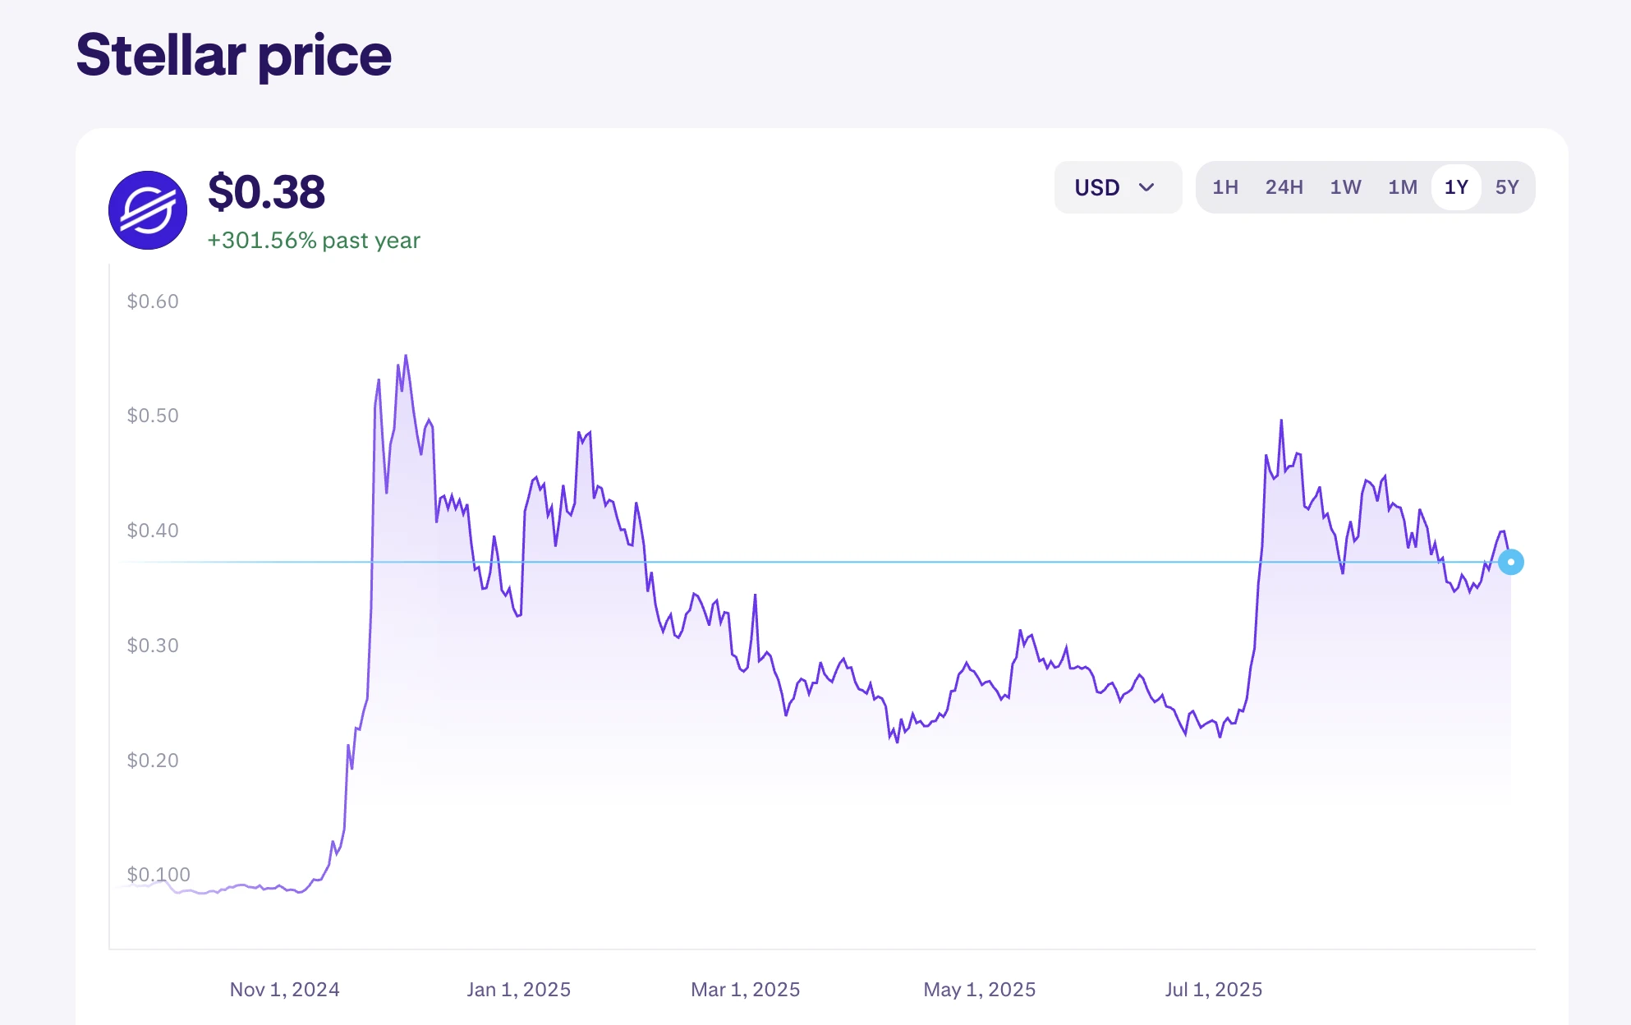
Task: Click the chevron arrow beside USD
Action: coord(1147,187)
